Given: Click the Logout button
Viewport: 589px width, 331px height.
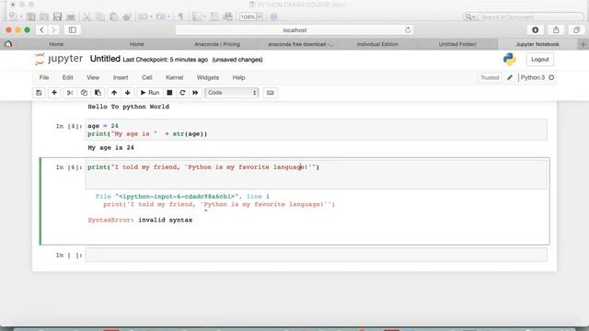Looking at the screenshot, I should pyautogui.click(x=540, y=59).
